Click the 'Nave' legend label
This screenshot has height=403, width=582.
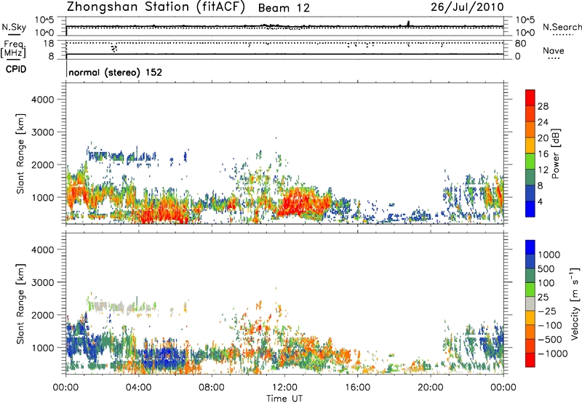click(x=554, y=51)
